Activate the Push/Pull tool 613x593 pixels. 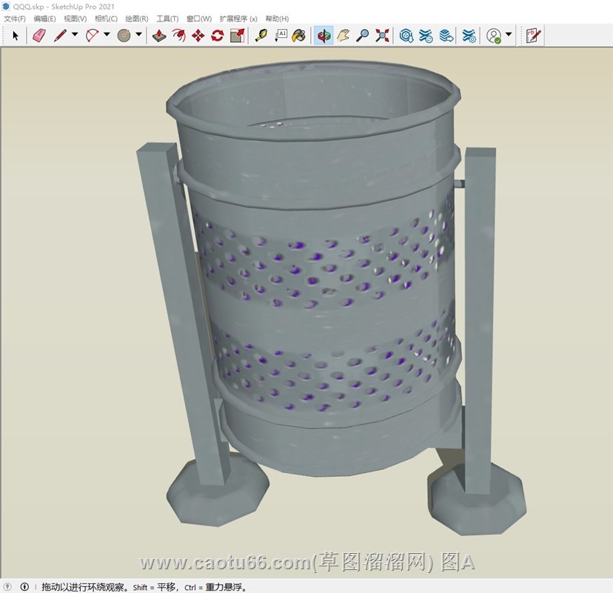pos(159,35)
